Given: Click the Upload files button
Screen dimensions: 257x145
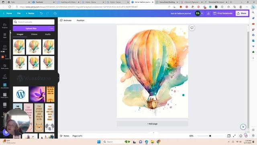Looking at the screenshot, I should pos(31,29).
